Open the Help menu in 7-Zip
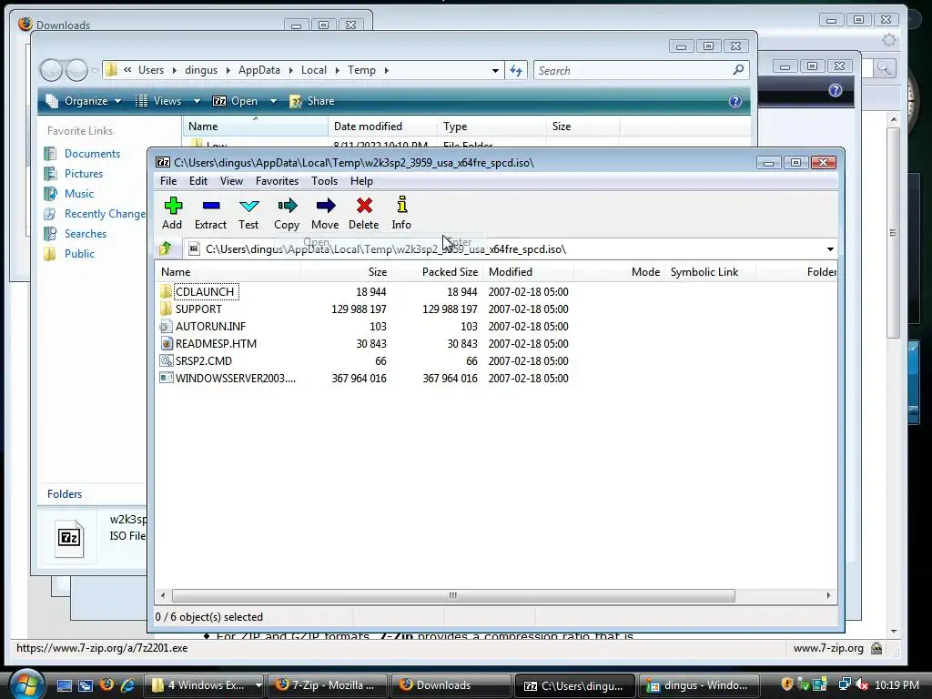Viewport: 932px width, 699px height. [x=361, y=181]
